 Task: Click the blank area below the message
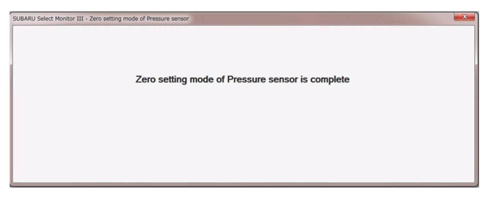point(243,134)
